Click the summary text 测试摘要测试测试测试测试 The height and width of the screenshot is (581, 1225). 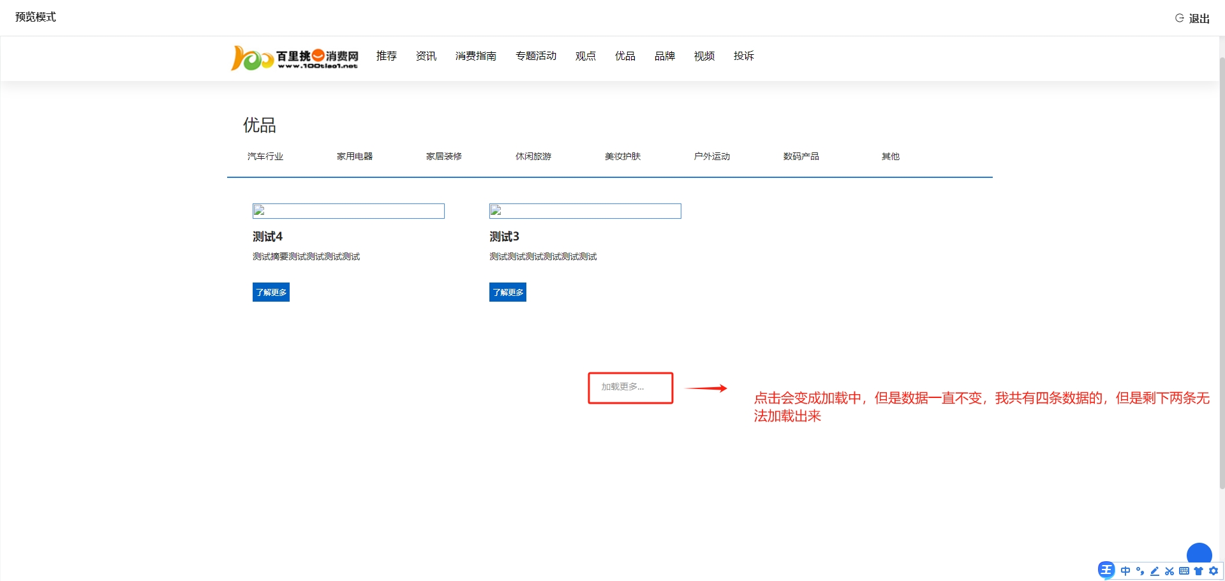coord(306,256)
